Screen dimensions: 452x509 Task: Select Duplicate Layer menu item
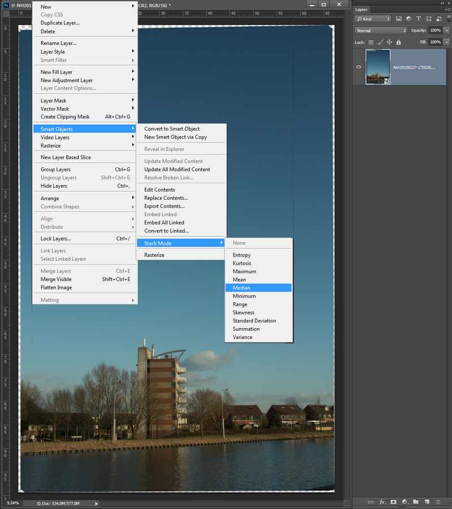[84, 23]
